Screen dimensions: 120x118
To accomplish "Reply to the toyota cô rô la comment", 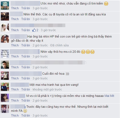I will coord(26,19).
